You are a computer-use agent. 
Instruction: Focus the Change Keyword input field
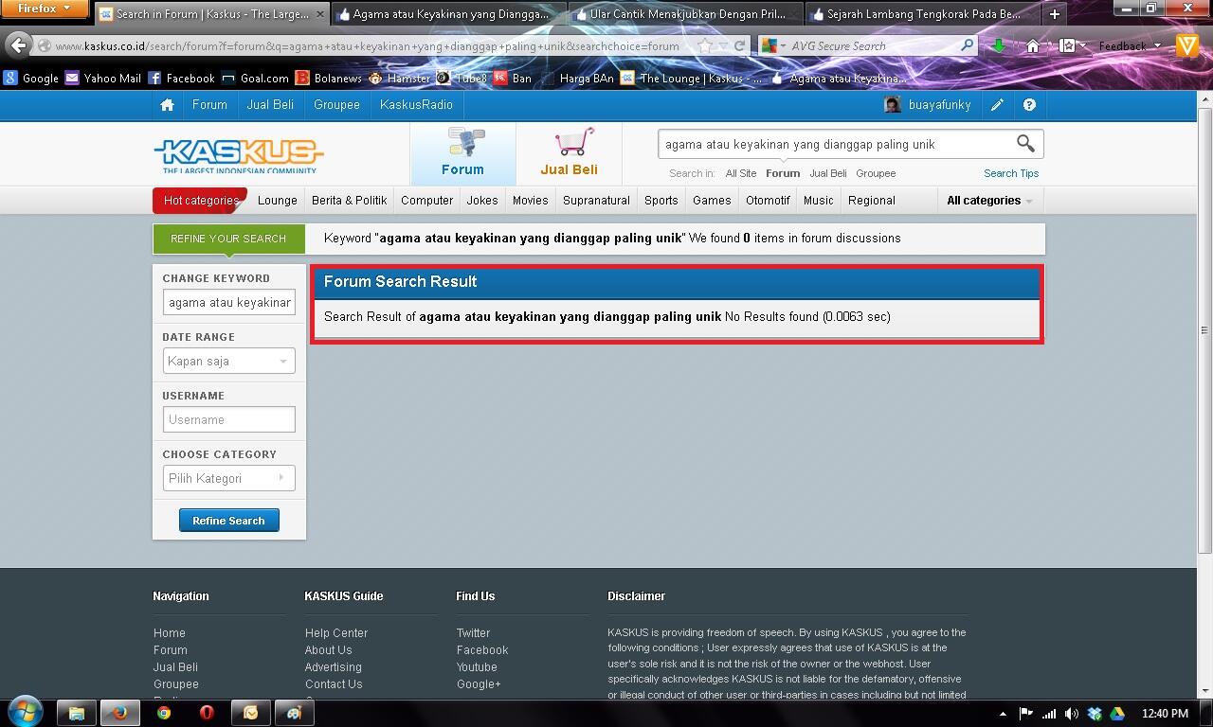point(228,302)
